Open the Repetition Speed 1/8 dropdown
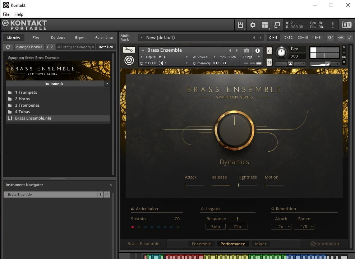355x259 pixels. tap(304, 227)
